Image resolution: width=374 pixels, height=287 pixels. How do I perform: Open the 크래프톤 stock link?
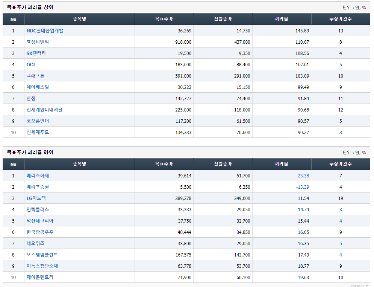pyautogui.click(x=35, y=76)
